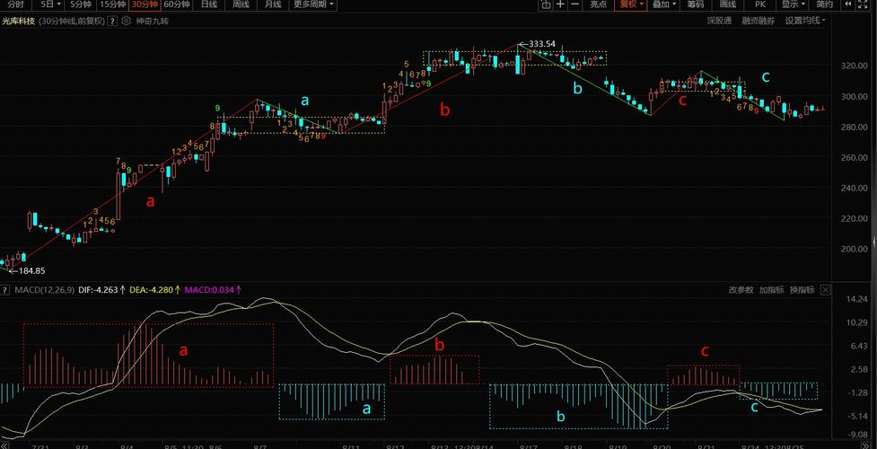Toggle the 亮点 highlights button
The height and width of the screenshot is (449, 877).
(x=598, y=4)
